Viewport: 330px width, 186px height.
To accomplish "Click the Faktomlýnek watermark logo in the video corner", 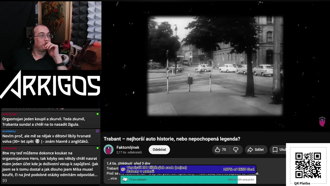I will pyautogui.click(x=322, y=121).
